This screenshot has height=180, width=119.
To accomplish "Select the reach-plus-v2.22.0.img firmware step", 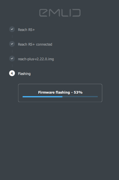I will coord(36,59).
